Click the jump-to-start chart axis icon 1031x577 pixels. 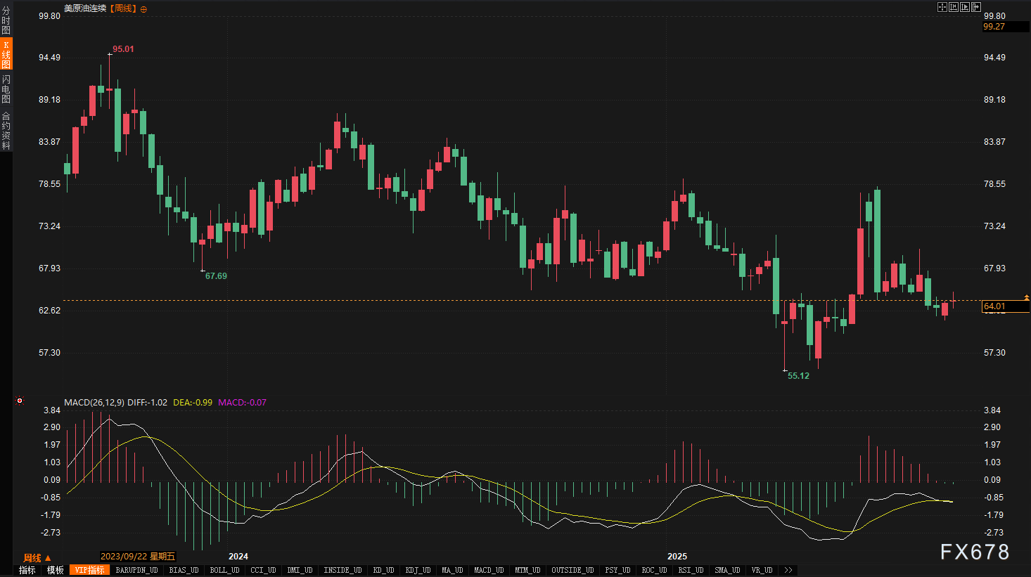click(x=954, y=7)
